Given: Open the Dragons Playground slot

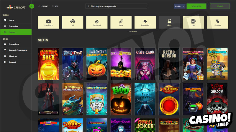Looking at the screenshot, I should tap(73, 99).
